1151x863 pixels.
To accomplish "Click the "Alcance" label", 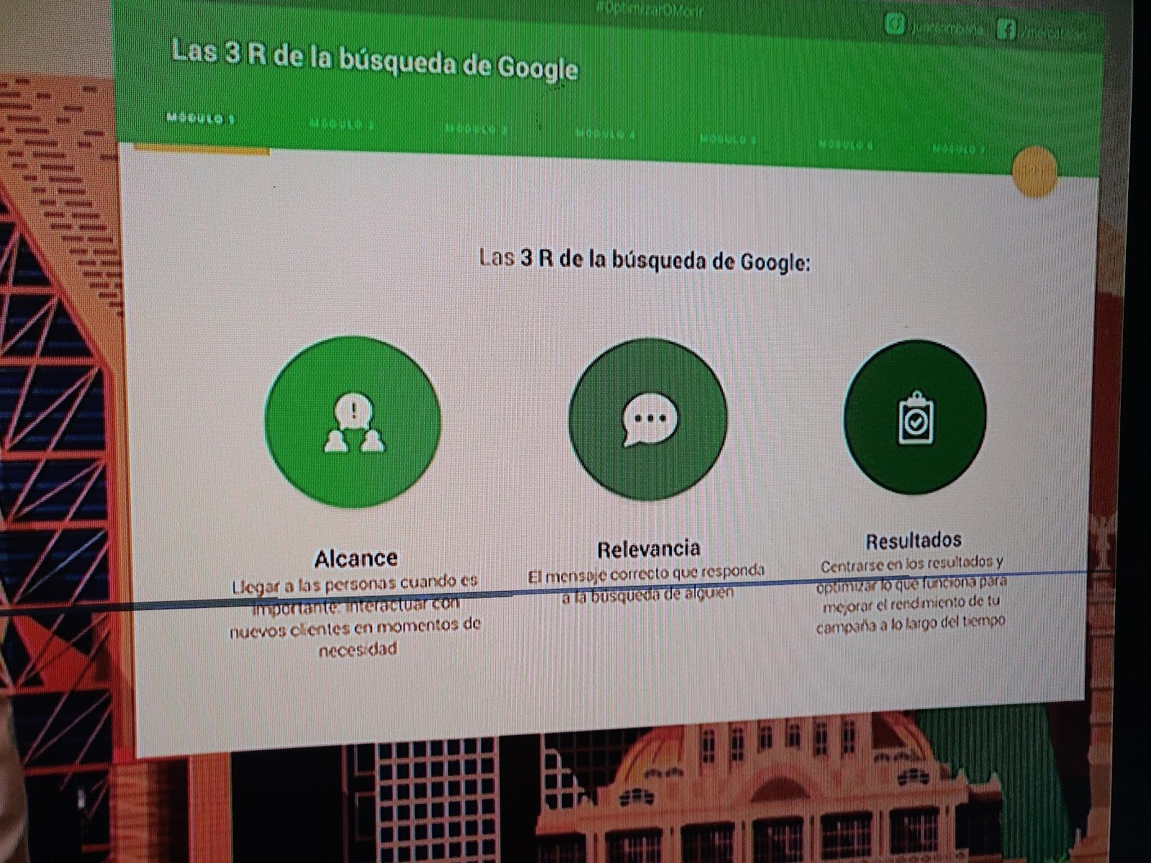I will [356, 558].
